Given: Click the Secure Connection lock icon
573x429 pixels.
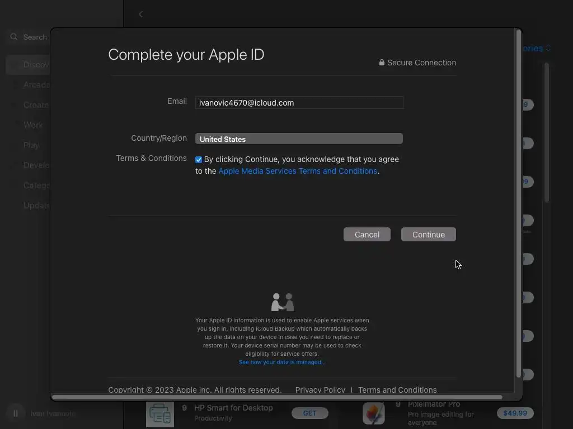Looking at the screenshot, I should (382, 63).
